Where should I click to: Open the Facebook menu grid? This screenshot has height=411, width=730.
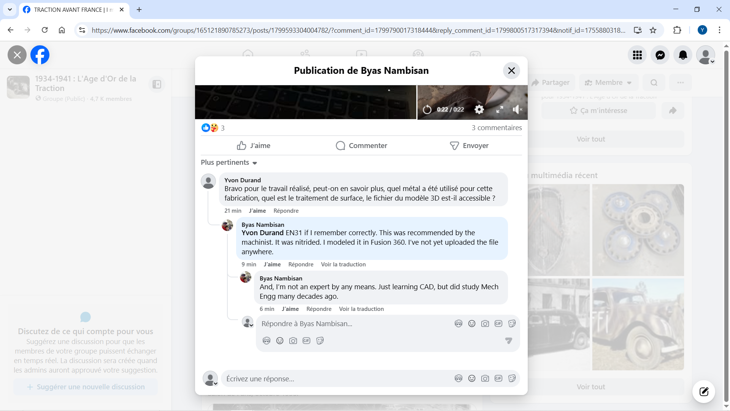[637, 55]
